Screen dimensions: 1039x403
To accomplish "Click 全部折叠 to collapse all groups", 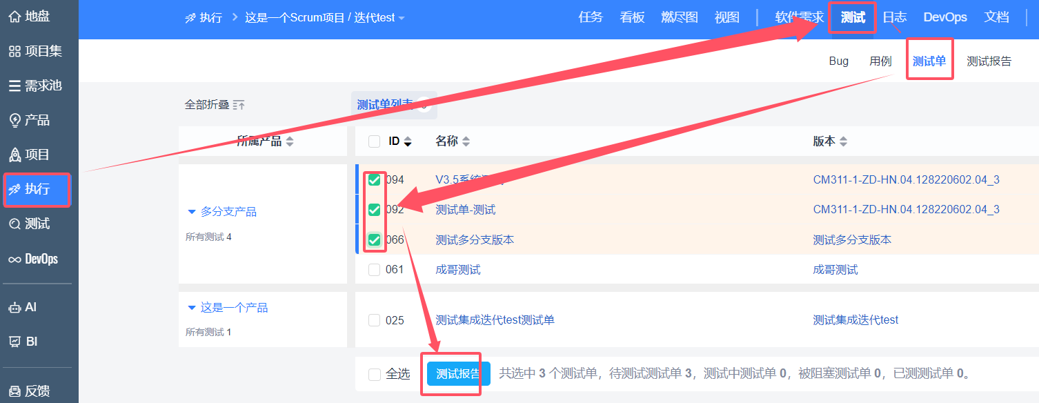I will pyautogui.click(x=215, y=105).
